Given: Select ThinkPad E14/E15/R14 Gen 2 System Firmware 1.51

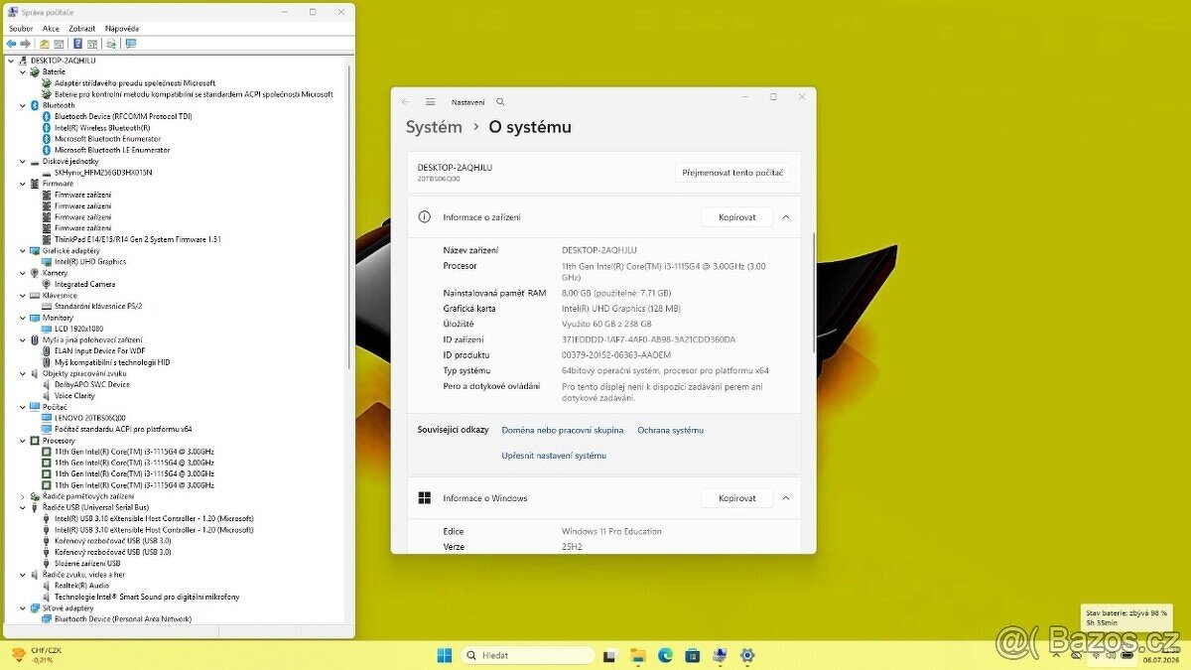Looking at the screenshot, I should pyautogui.click(x=137, y=239).
